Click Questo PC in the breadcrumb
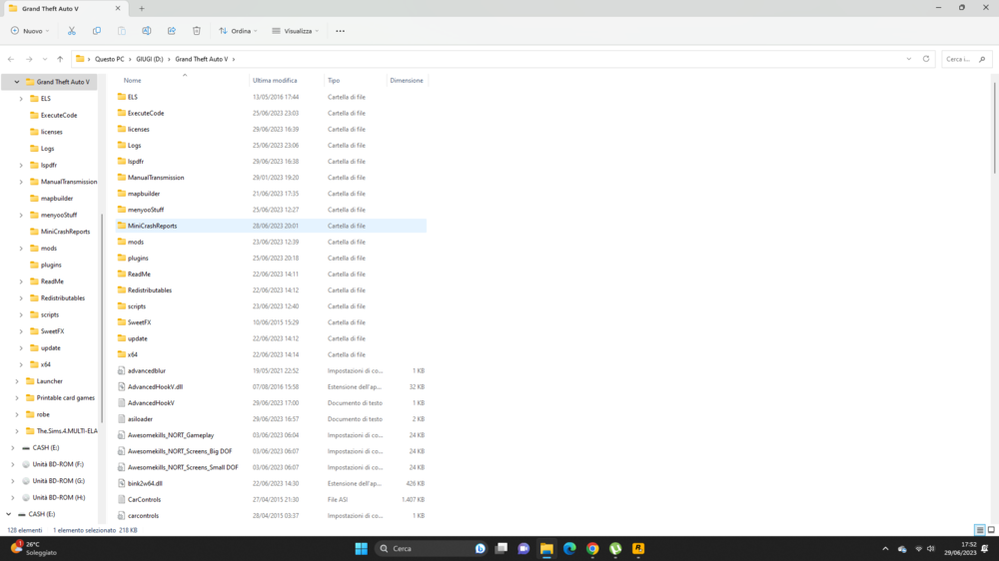 pos(110,59)
